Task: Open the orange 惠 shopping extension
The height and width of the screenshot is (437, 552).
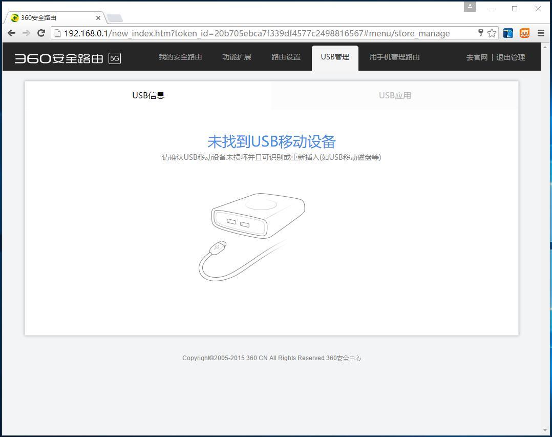Action: (x=524, y=33)
